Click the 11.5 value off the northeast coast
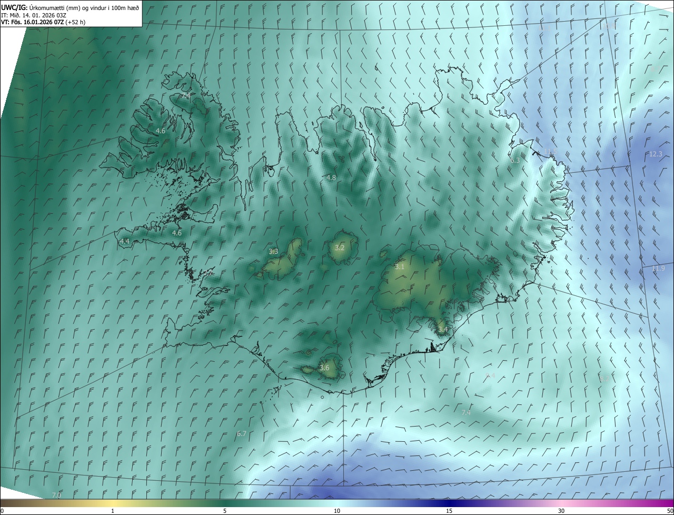This screenshot has height=515, width=674. coord(550,152)
